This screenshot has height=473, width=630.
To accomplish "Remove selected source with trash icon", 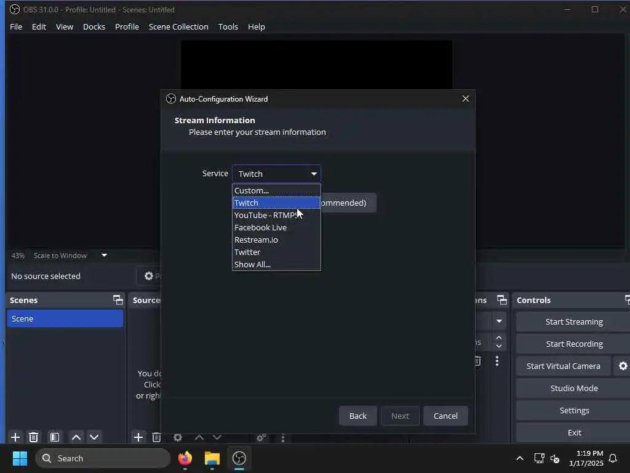I will tap(156, 437).
